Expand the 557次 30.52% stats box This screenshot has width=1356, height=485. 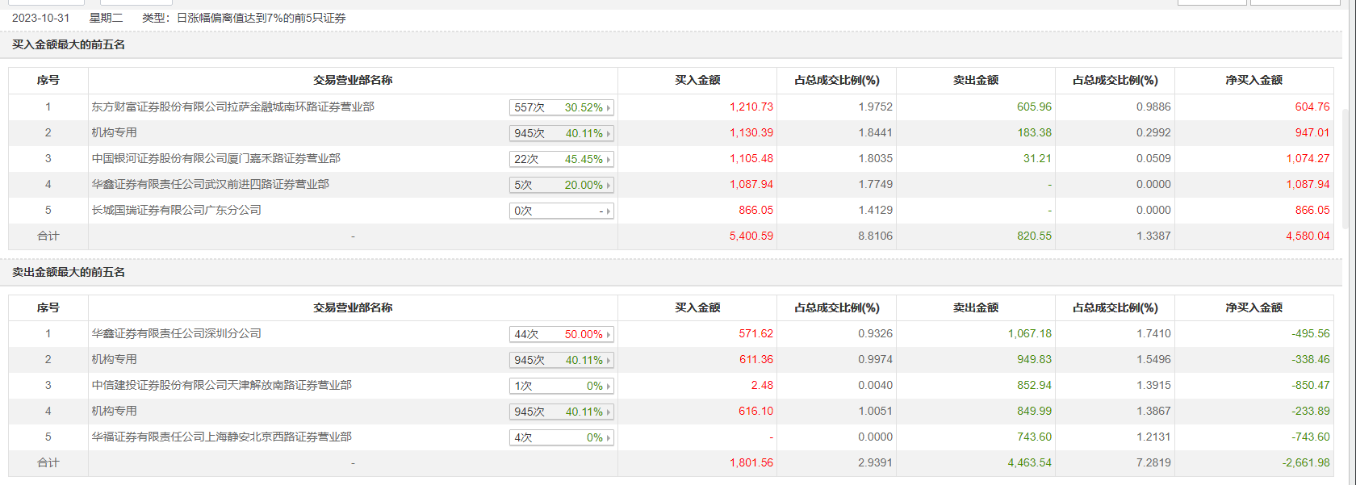pos(562,107)
